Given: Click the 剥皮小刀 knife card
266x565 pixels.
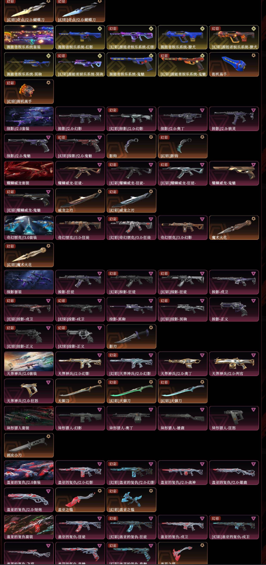Looking at the screenshot, I should 29,445.
